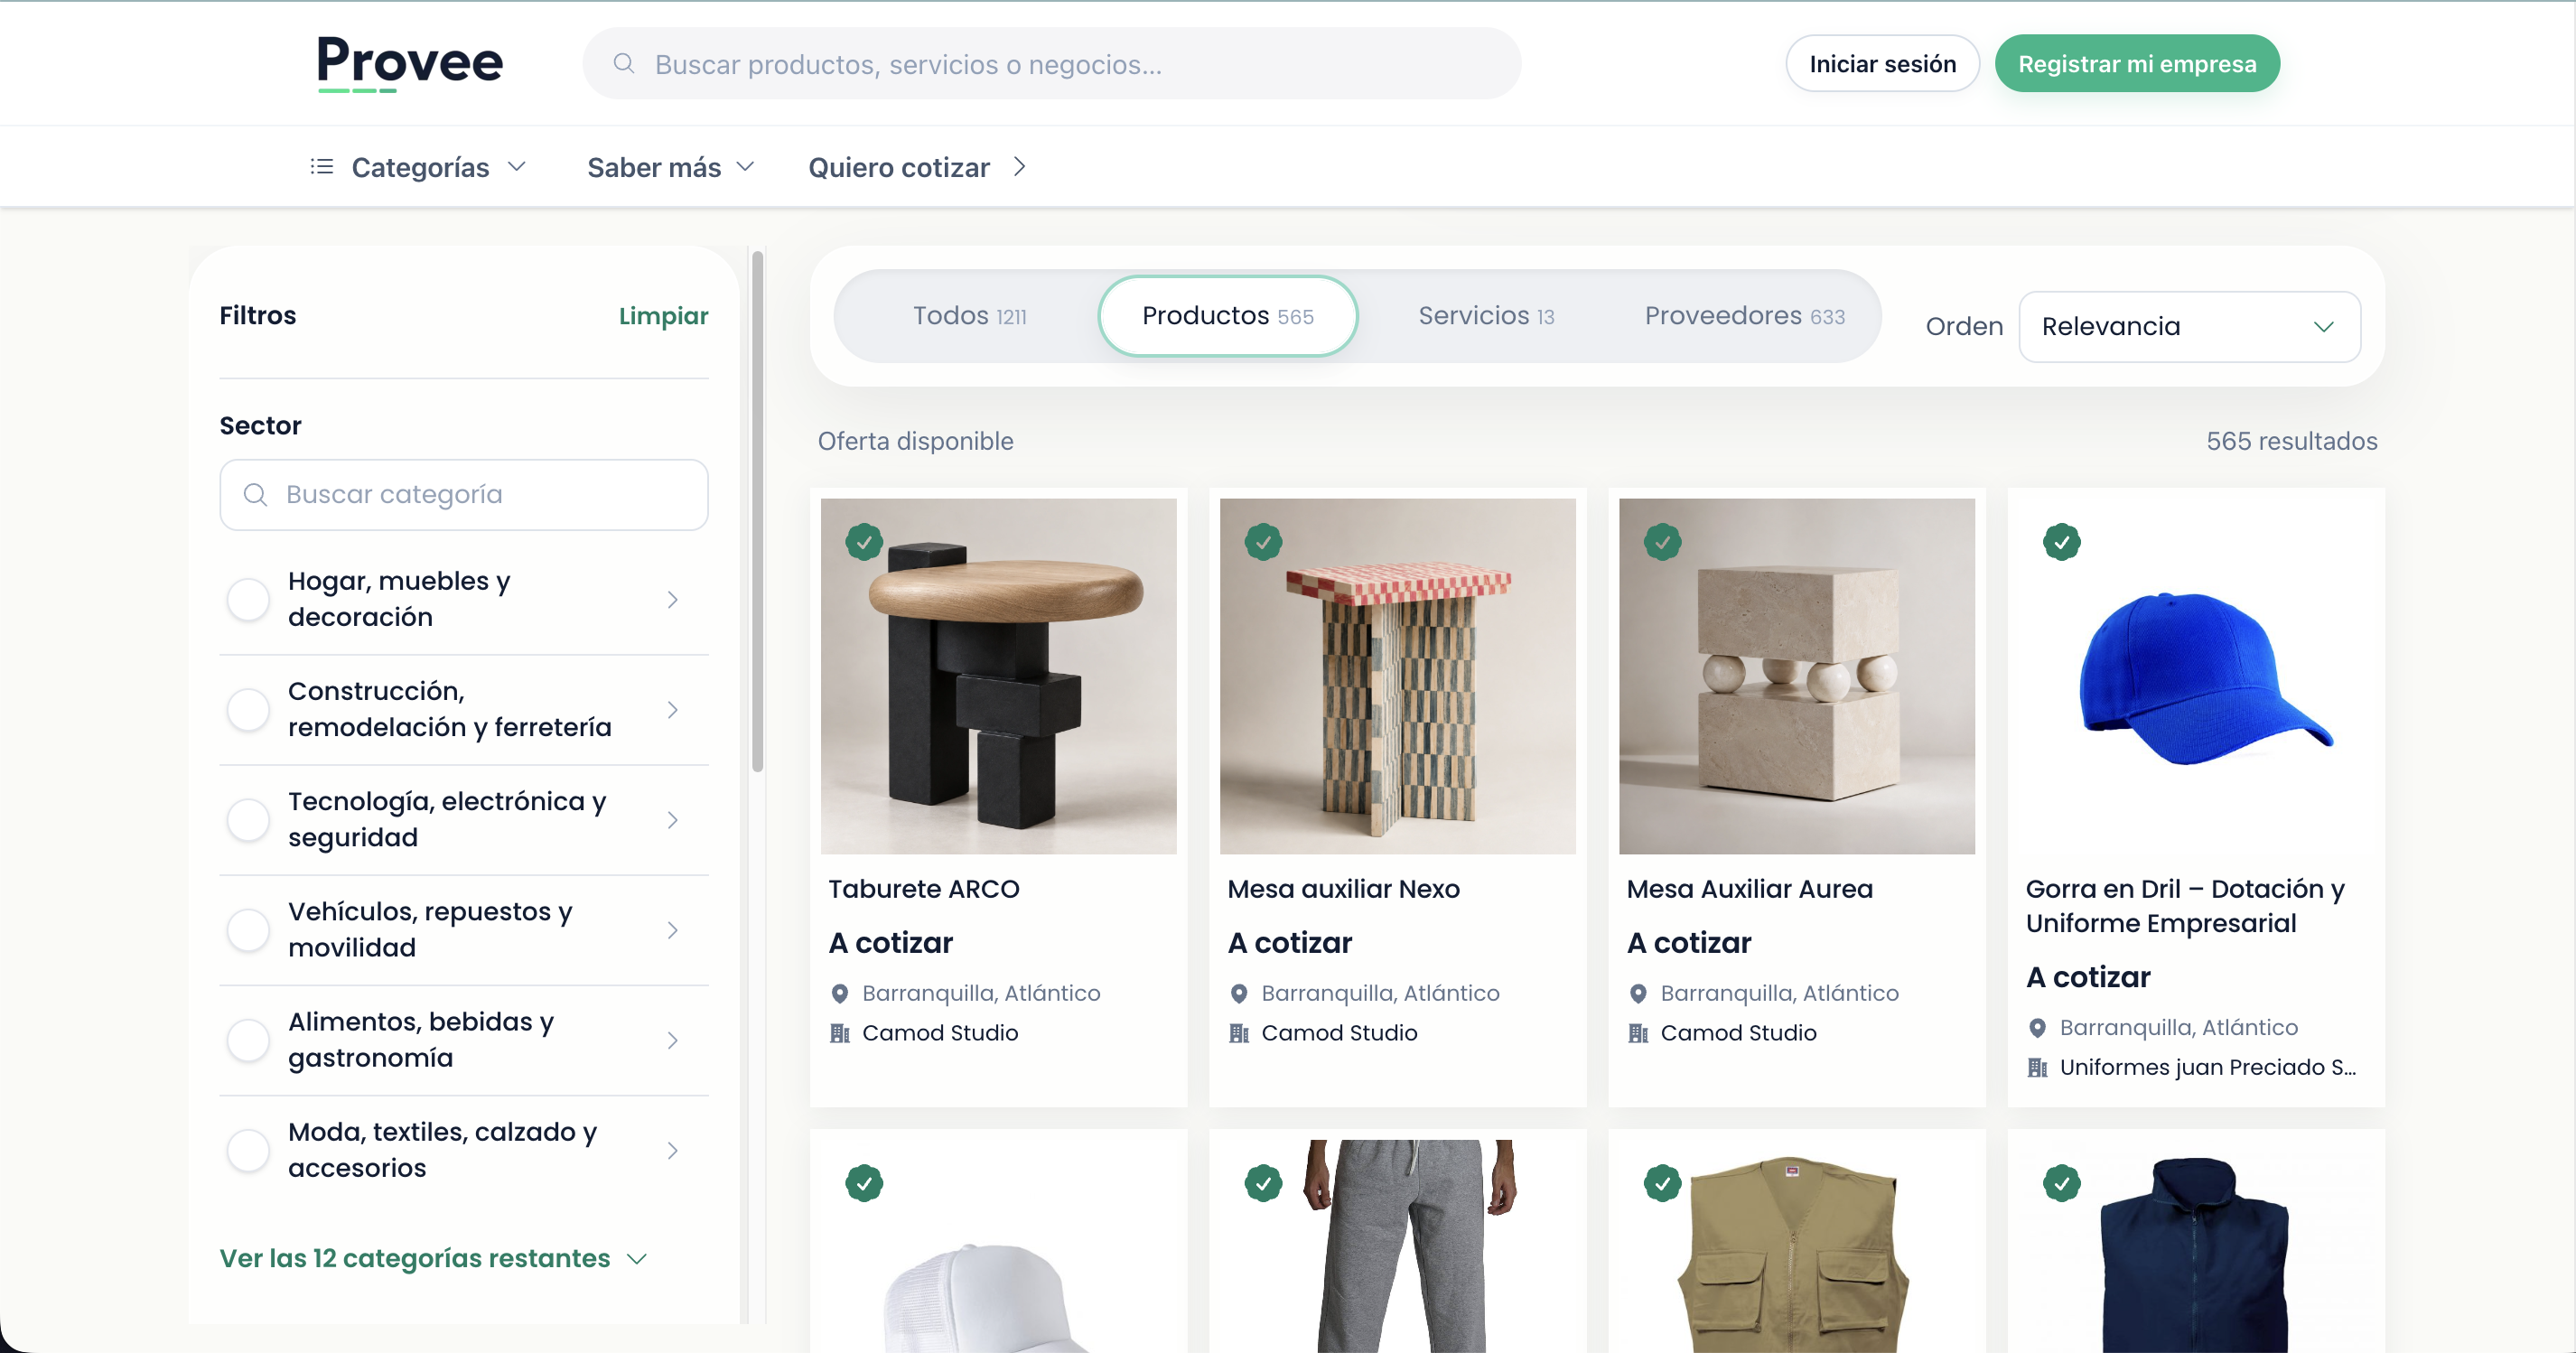The image size is (2576, 1353).
Task: Click the location pin on the Taburete ARCO card
Action: point(840,993)
